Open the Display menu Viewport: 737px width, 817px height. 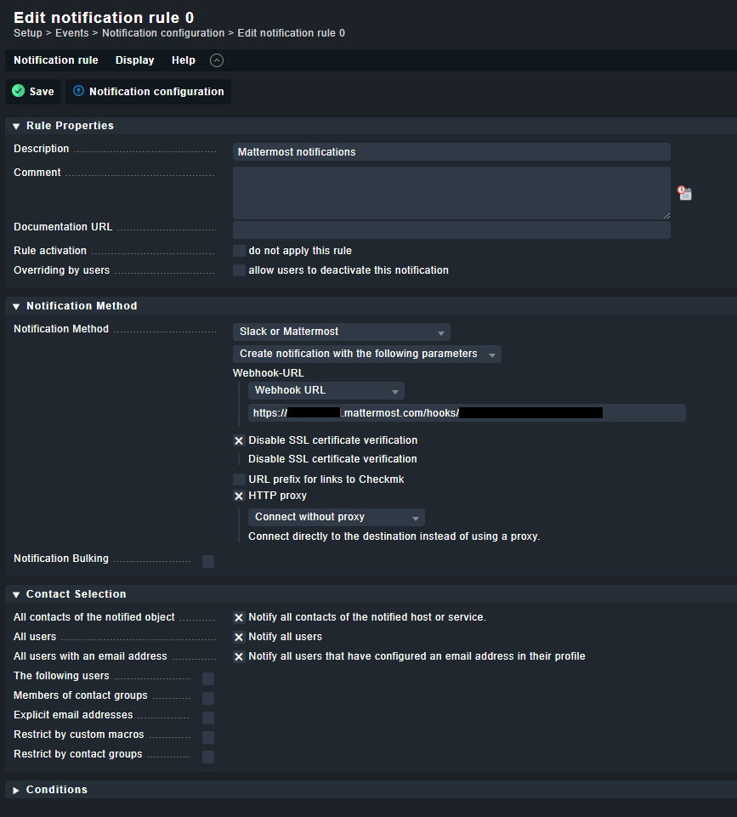click(134, 60)
